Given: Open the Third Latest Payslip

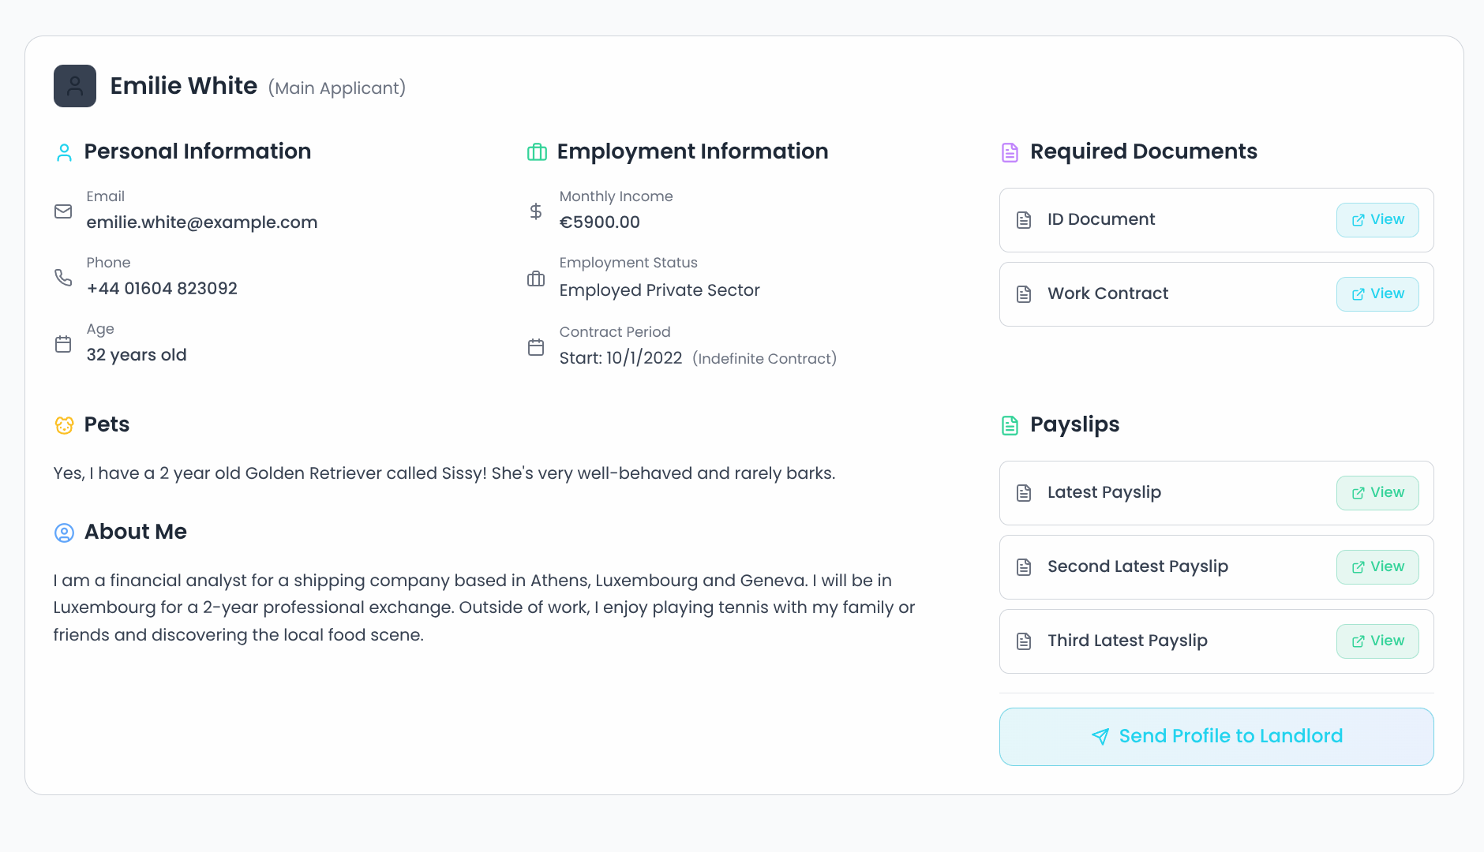Looking at the screenshot, I should [x=1377, y=641].
